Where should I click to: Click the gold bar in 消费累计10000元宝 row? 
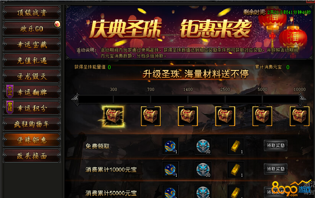236,169
